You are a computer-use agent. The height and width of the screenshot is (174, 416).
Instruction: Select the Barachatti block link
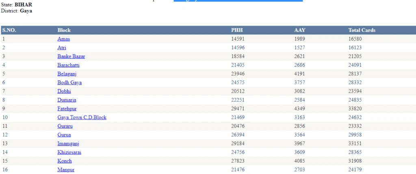68,65
